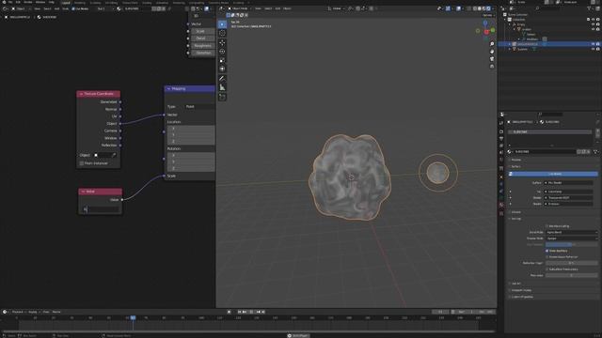Toggle the camera view icon in viewport
The height and width of the screenshot is (338, 602).
tap(492, 59)
